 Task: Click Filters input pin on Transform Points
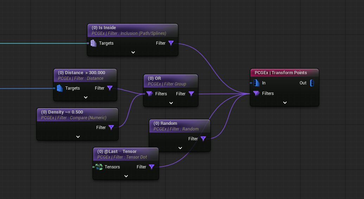point(256,94)
